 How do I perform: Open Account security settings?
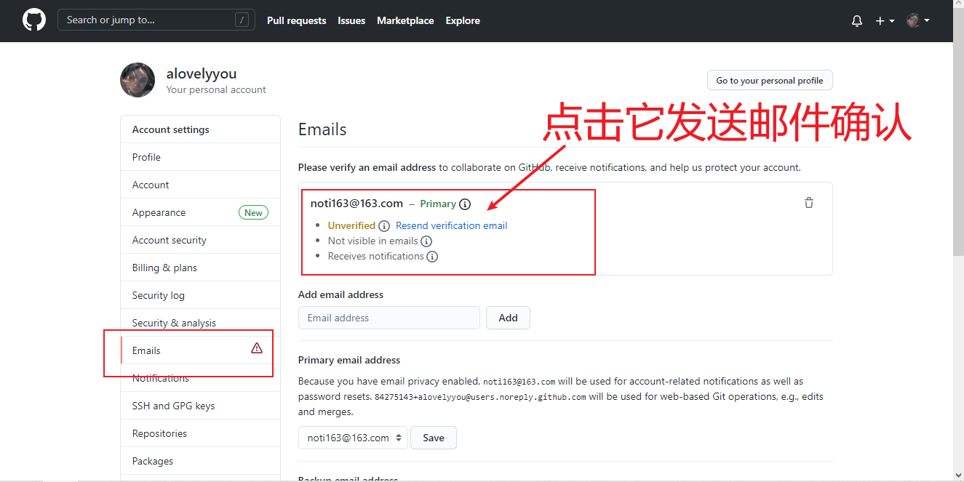coord(200,240)
